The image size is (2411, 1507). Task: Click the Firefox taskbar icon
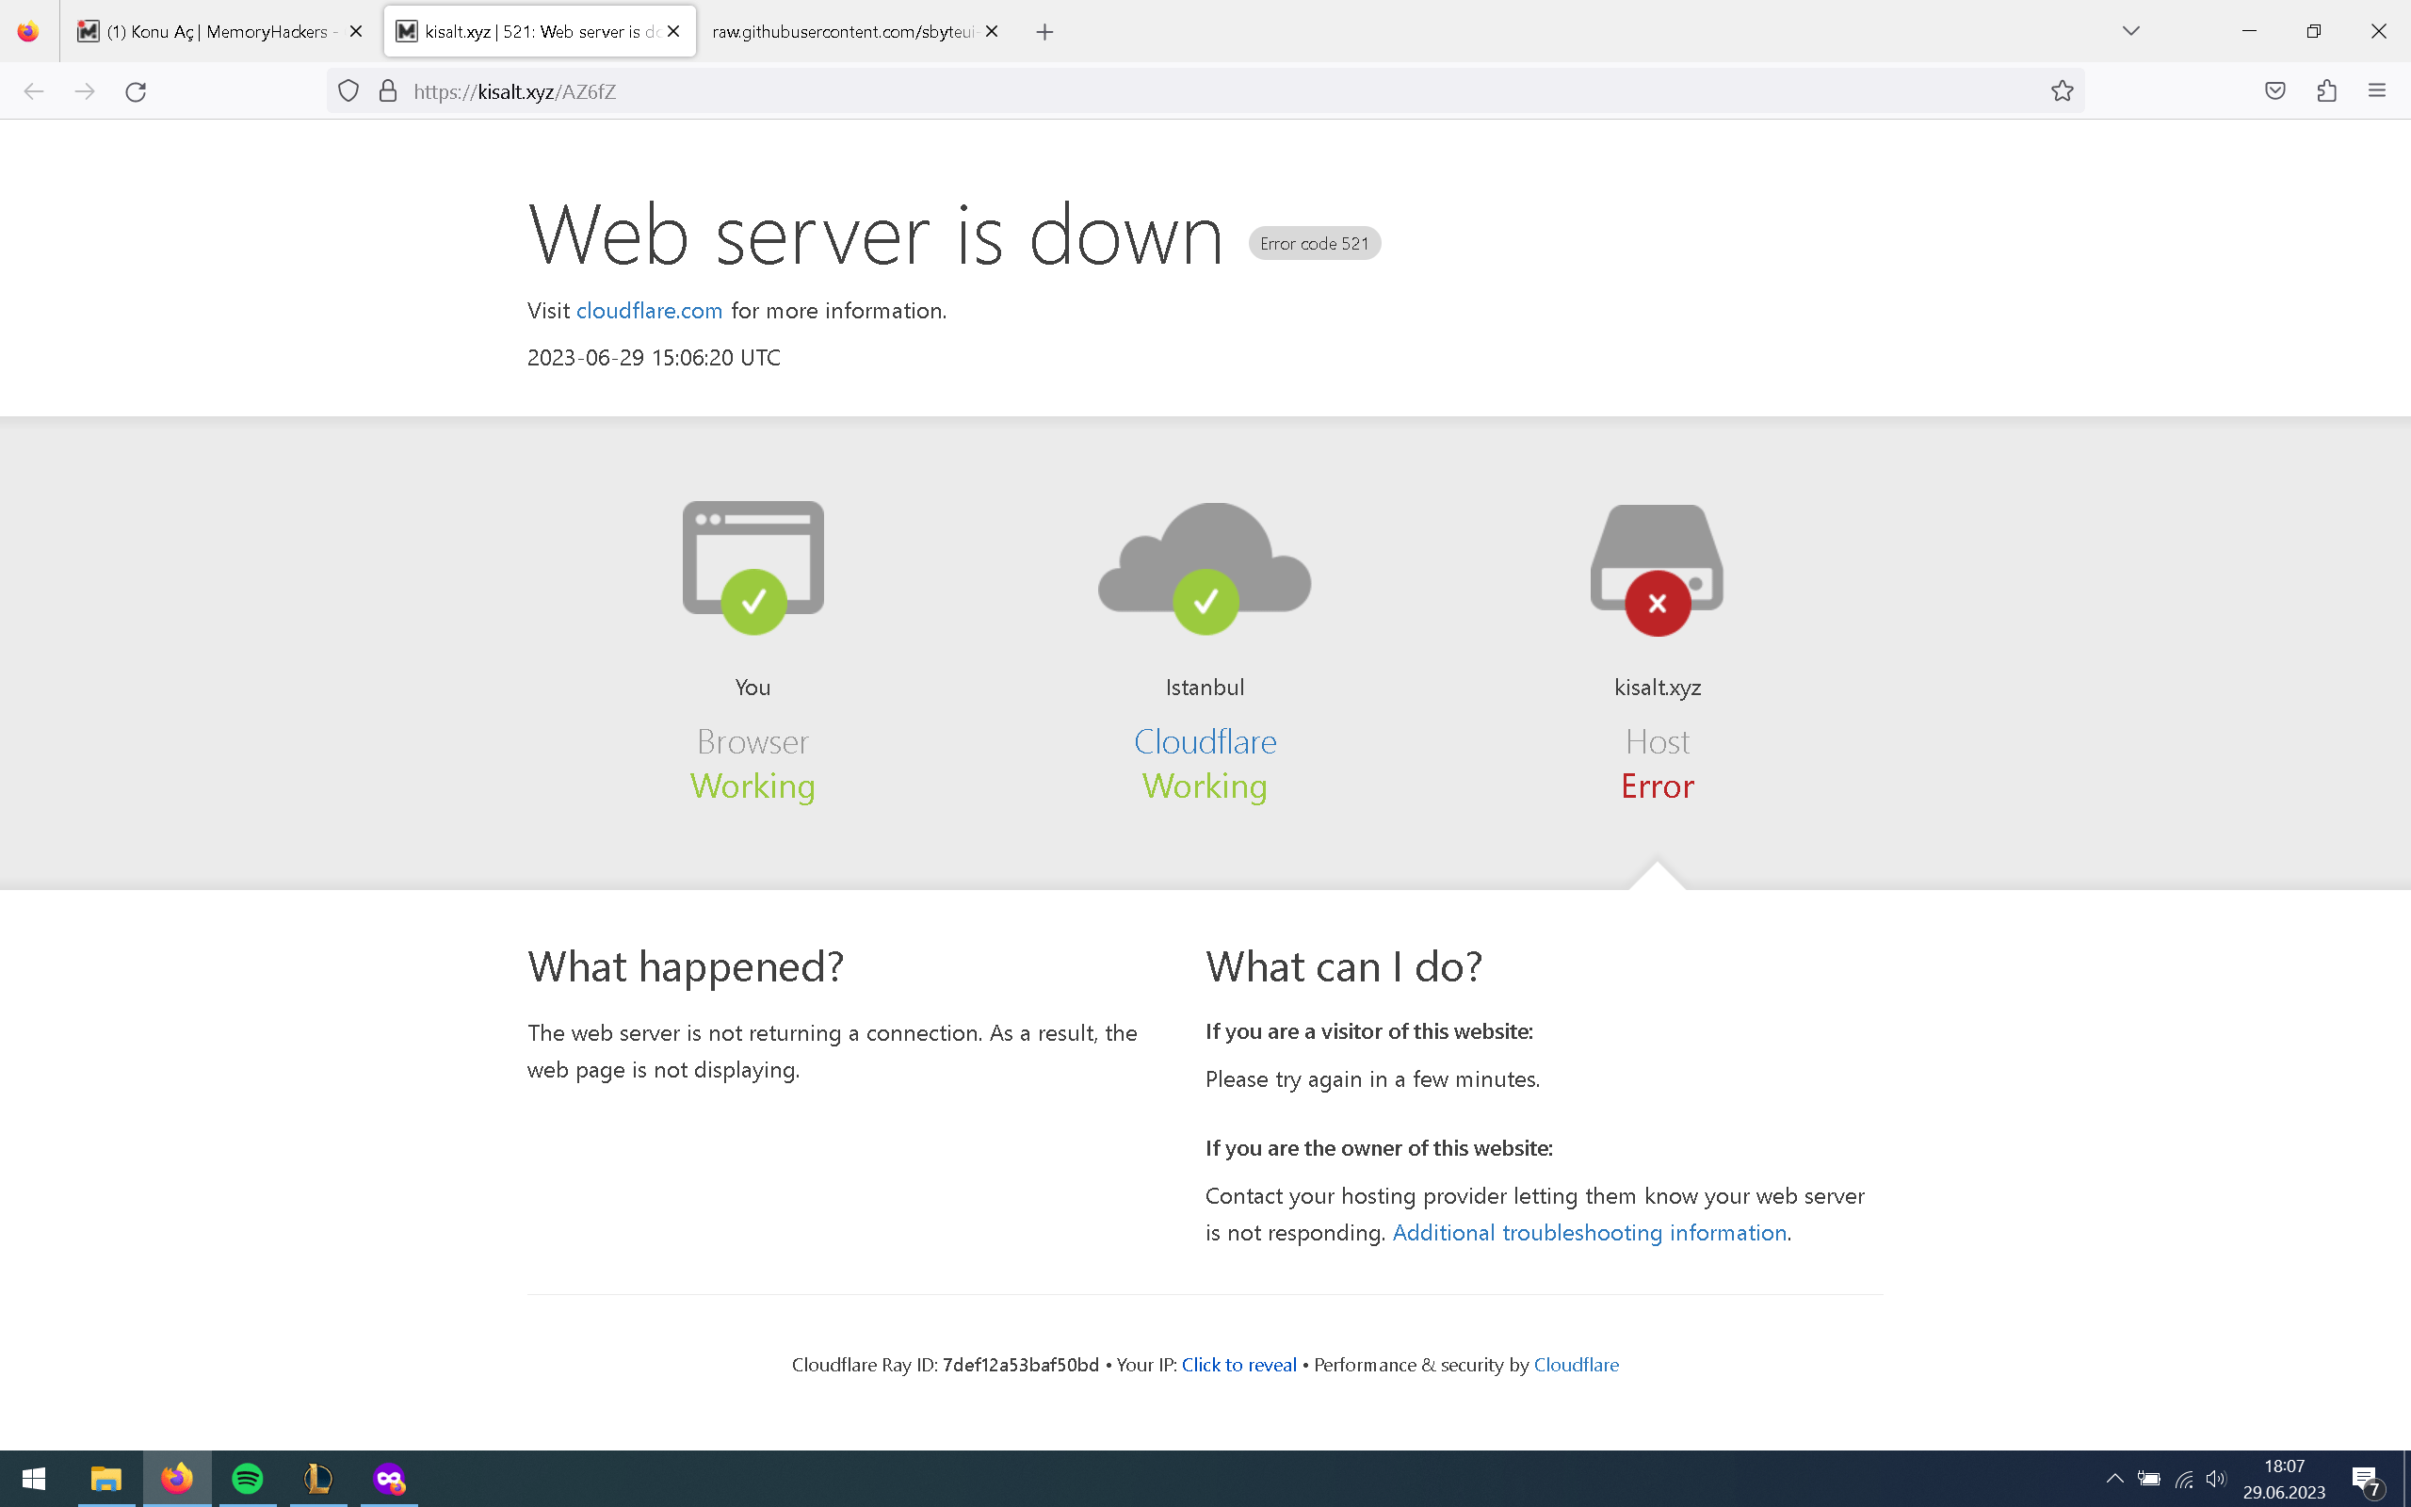tap(177, 1478)
